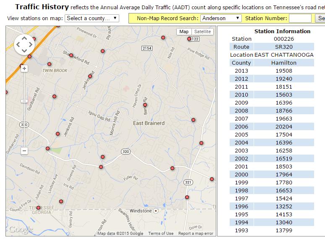Click the Google logo on the map
Viewport: 325px width, 239px height.
click(x=21, y=229)
